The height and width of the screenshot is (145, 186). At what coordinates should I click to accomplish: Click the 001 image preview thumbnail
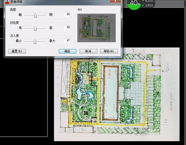point(97,28)
